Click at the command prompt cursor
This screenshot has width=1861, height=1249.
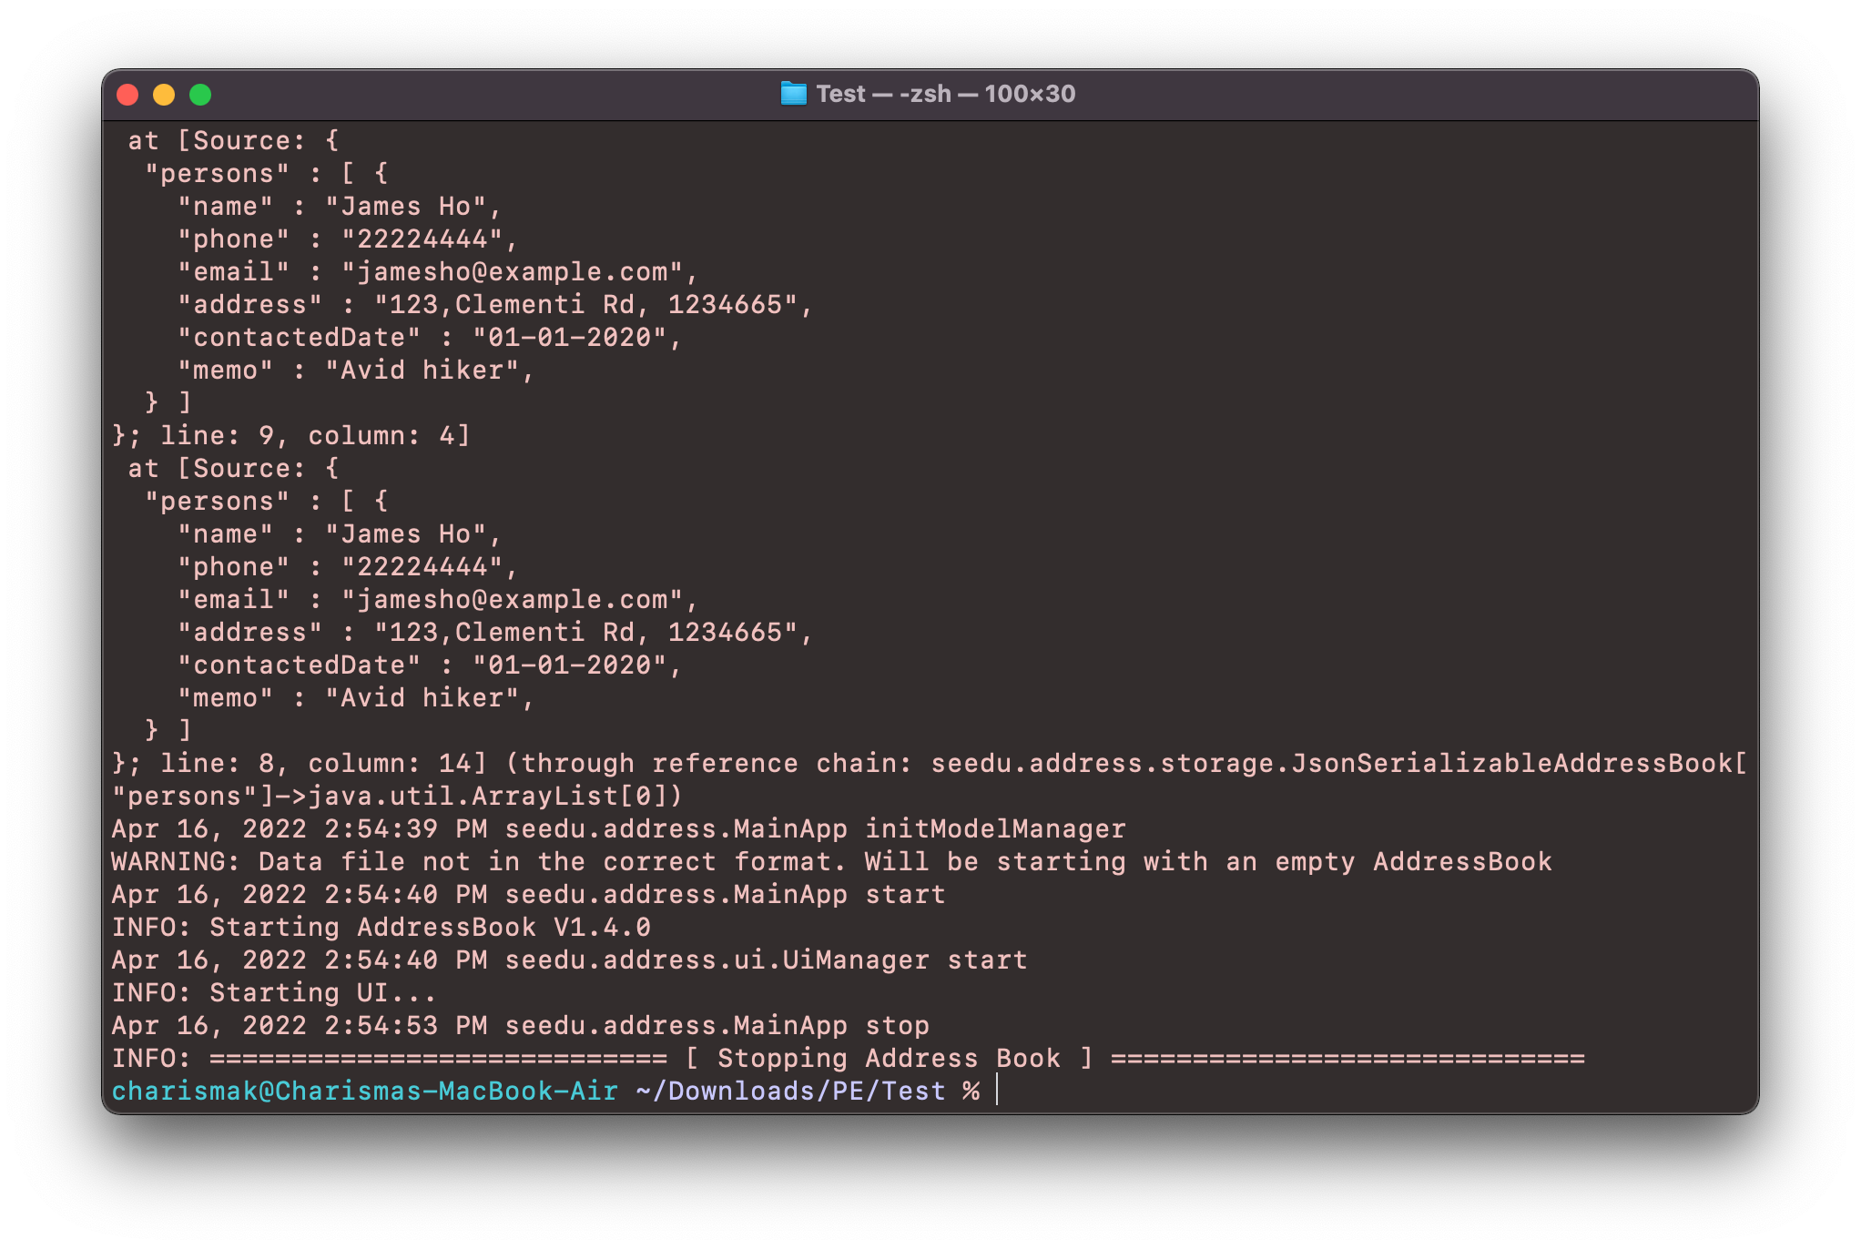(x=998, y=1091)
